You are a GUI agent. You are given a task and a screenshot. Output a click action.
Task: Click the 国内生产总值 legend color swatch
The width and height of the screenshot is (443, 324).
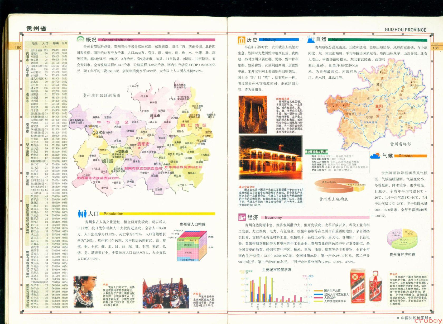(x=318, y=291)
